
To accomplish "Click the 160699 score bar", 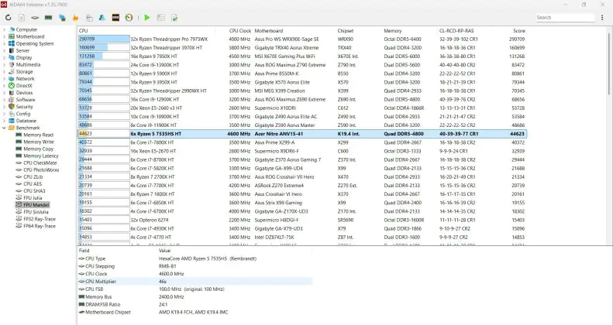I will click(104, 48).
